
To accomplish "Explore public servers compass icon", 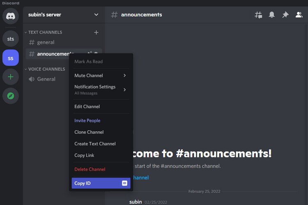I will tap(11, 96).
